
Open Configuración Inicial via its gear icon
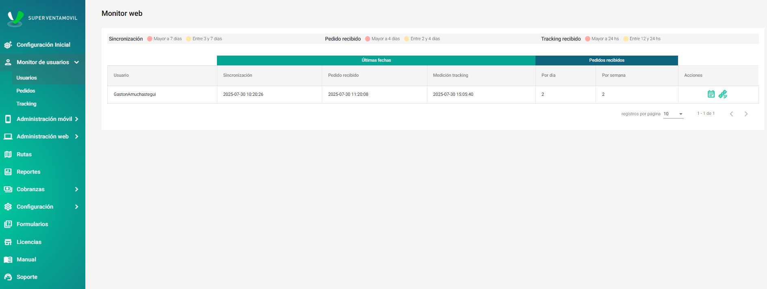pos(8,45)
